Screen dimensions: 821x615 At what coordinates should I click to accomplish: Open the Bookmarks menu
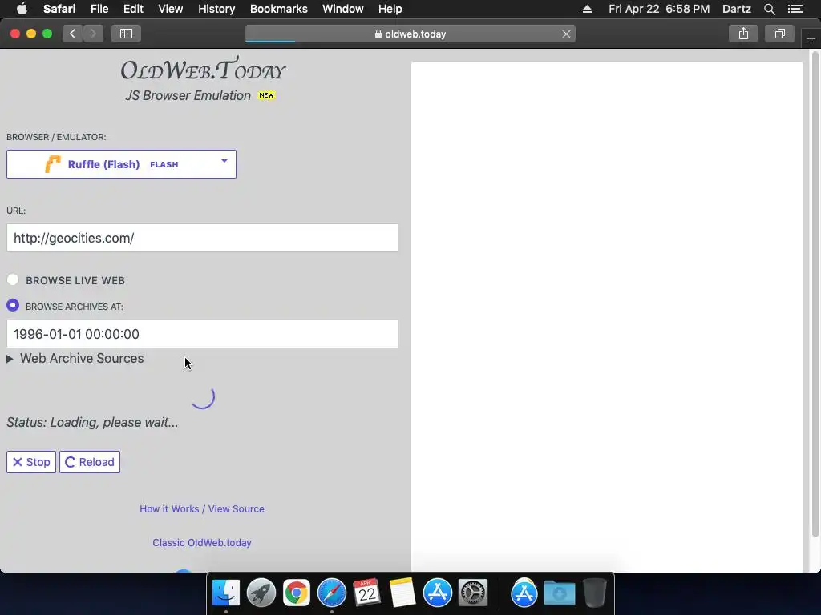click(x=278, y=9)
